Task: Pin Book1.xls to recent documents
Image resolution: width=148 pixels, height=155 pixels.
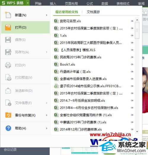Action: point(132,64)
